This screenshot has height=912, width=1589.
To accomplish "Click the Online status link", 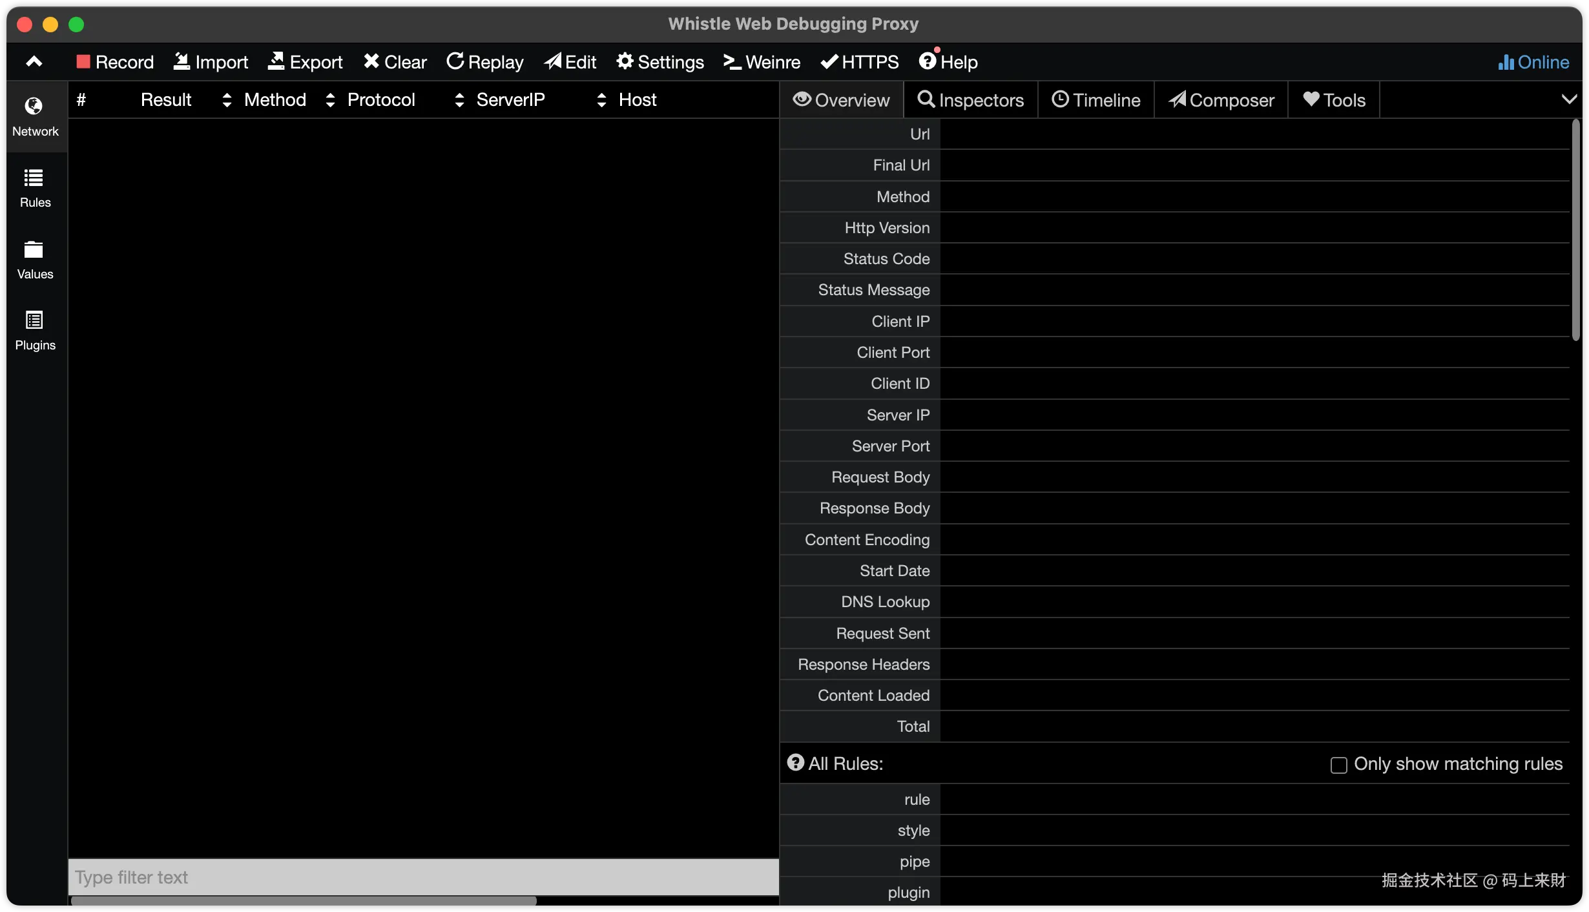I will (x=1533, y=62).
